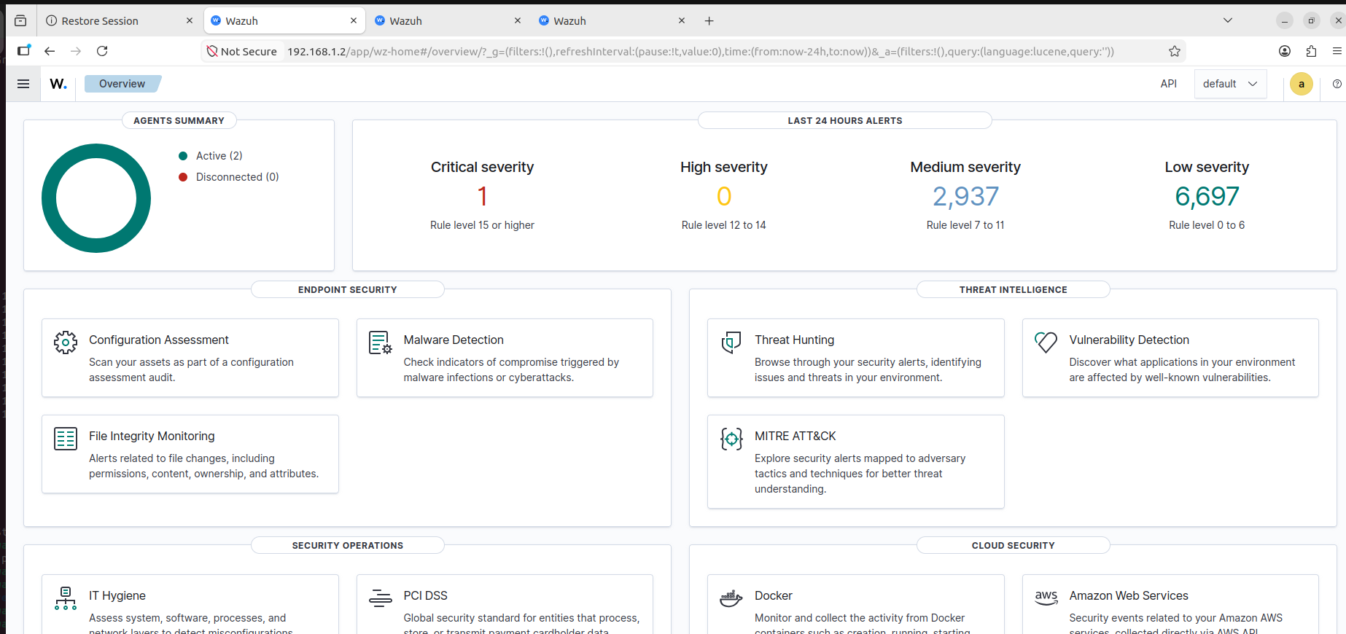The image size is (1346, 634).
Task: Open the Amazon Web Services title
Action: (x=1129, y=596)
